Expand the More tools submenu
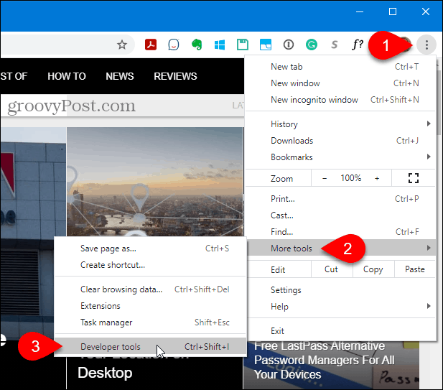 pos(341,248)
